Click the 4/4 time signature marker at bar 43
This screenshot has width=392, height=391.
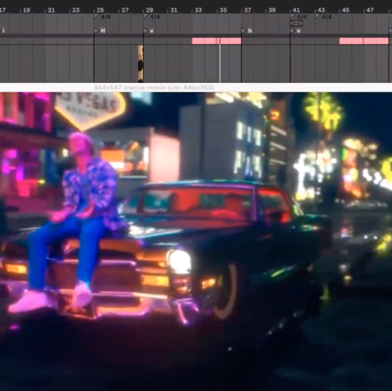click(x=323, y=17)
